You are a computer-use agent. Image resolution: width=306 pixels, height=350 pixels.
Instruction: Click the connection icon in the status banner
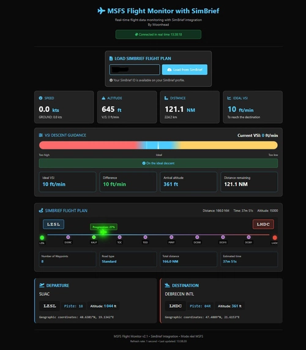pos(136,34)
